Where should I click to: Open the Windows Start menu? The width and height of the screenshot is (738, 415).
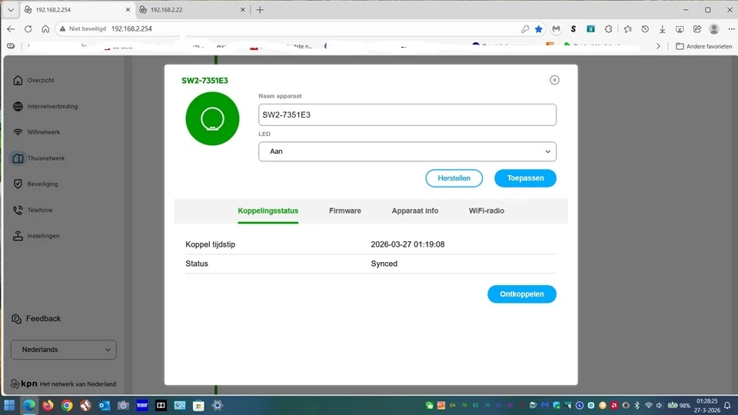pyautogui.click(x=9, y=405)
